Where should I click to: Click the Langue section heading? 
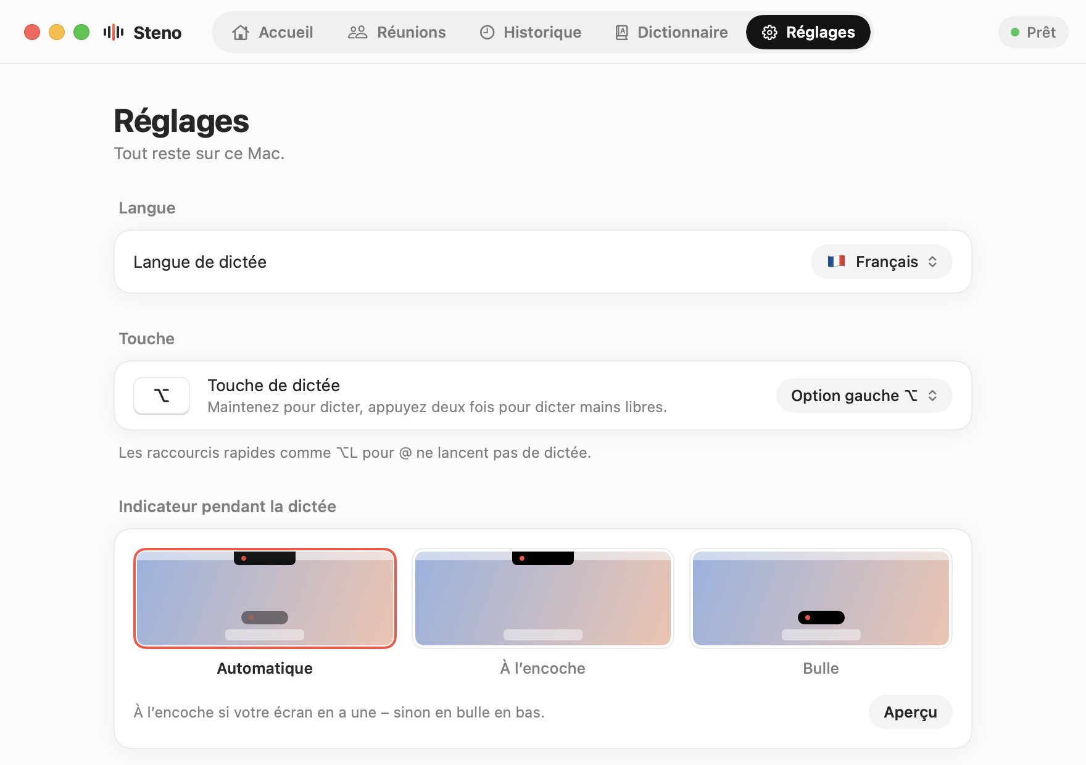click(147, 208)
